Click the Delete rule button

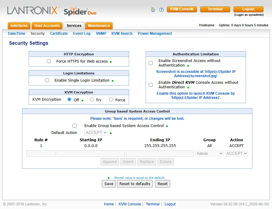pos(166,162)
